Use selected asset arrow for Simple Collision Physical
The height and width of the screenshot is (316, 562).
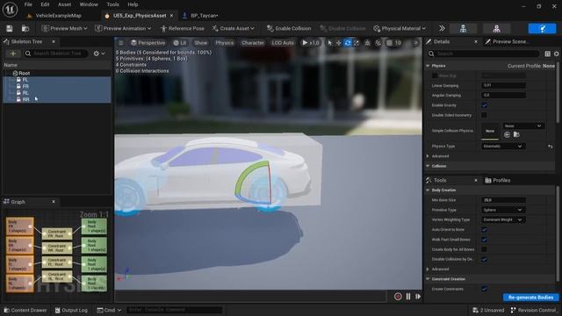tap(507, 134)
